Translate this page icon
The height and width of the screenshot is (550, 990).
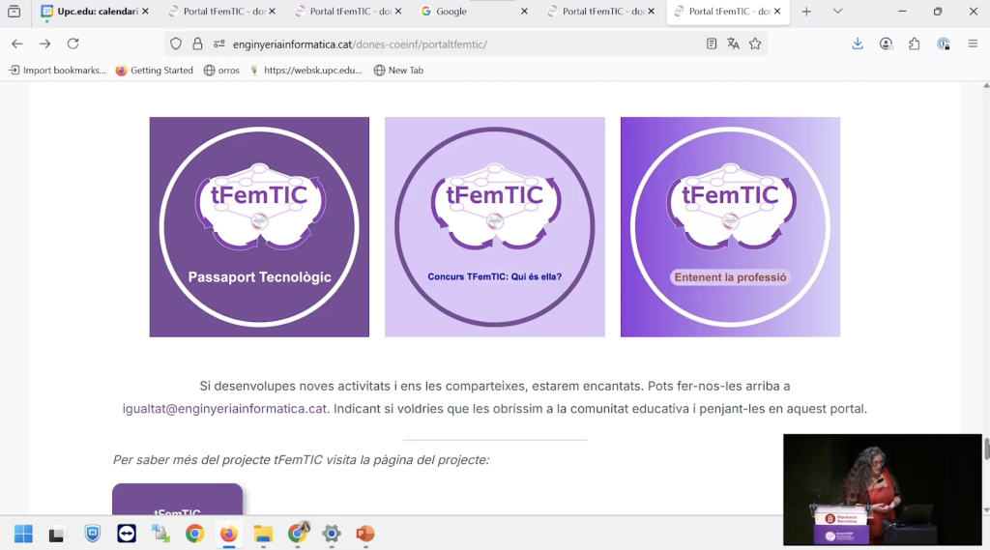733,43
